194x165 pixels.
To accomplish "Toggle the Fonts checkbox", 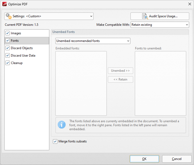I will (x=7, y=41).
